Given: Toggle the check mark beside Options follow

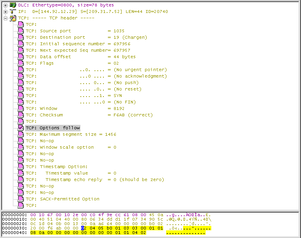Looking at the screenshot, I should [21, 128].
